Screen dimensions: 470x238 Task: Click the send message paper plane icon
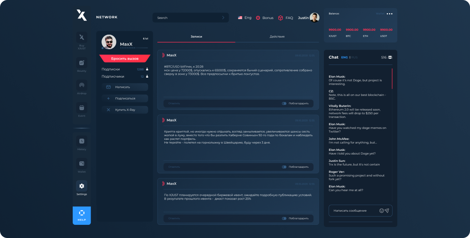(x=387, y=211)
